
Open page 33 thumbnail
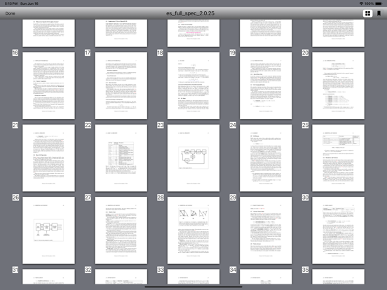tap(193, 277)
